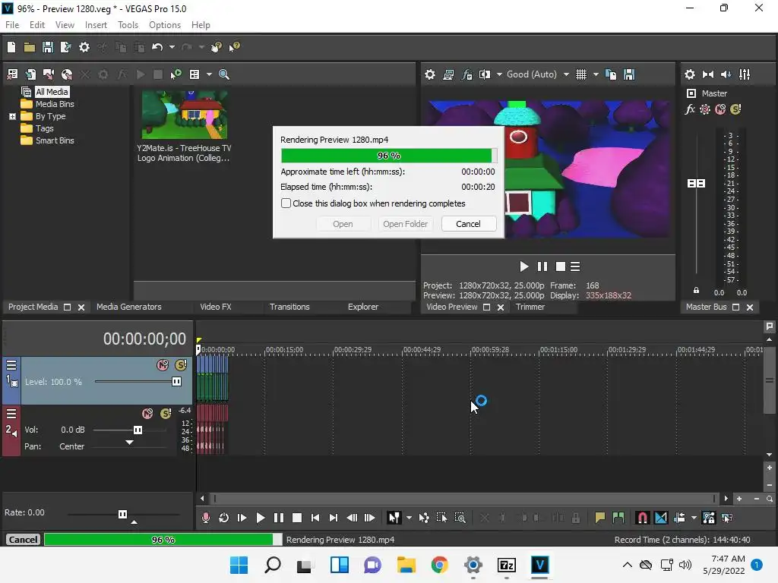Click Record microphone icon in transport
Screen dimensions: 778x583
click(206, 518)
